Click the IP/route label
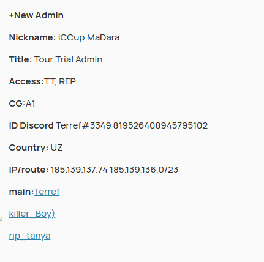Viewport: 264px width, 262px height. tap(29, 170)
